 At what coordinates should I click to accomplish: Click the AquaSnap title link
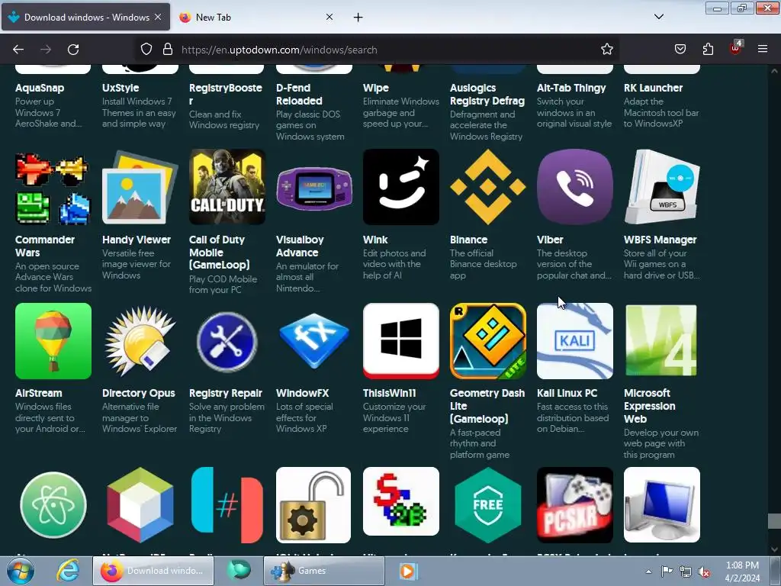click(40, 89)
